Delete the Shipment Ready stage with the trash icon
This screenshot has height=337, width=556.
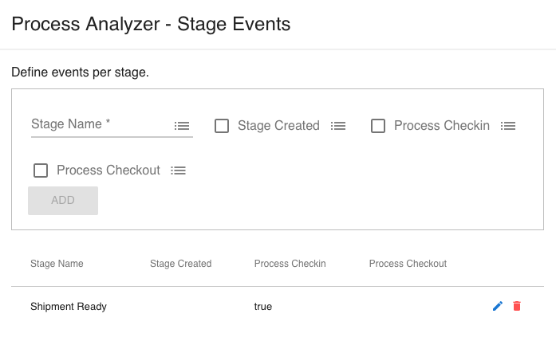point(517,306)
